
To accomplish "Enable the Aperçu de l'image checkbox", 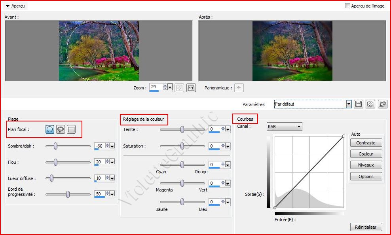I will tap(347, 6).
